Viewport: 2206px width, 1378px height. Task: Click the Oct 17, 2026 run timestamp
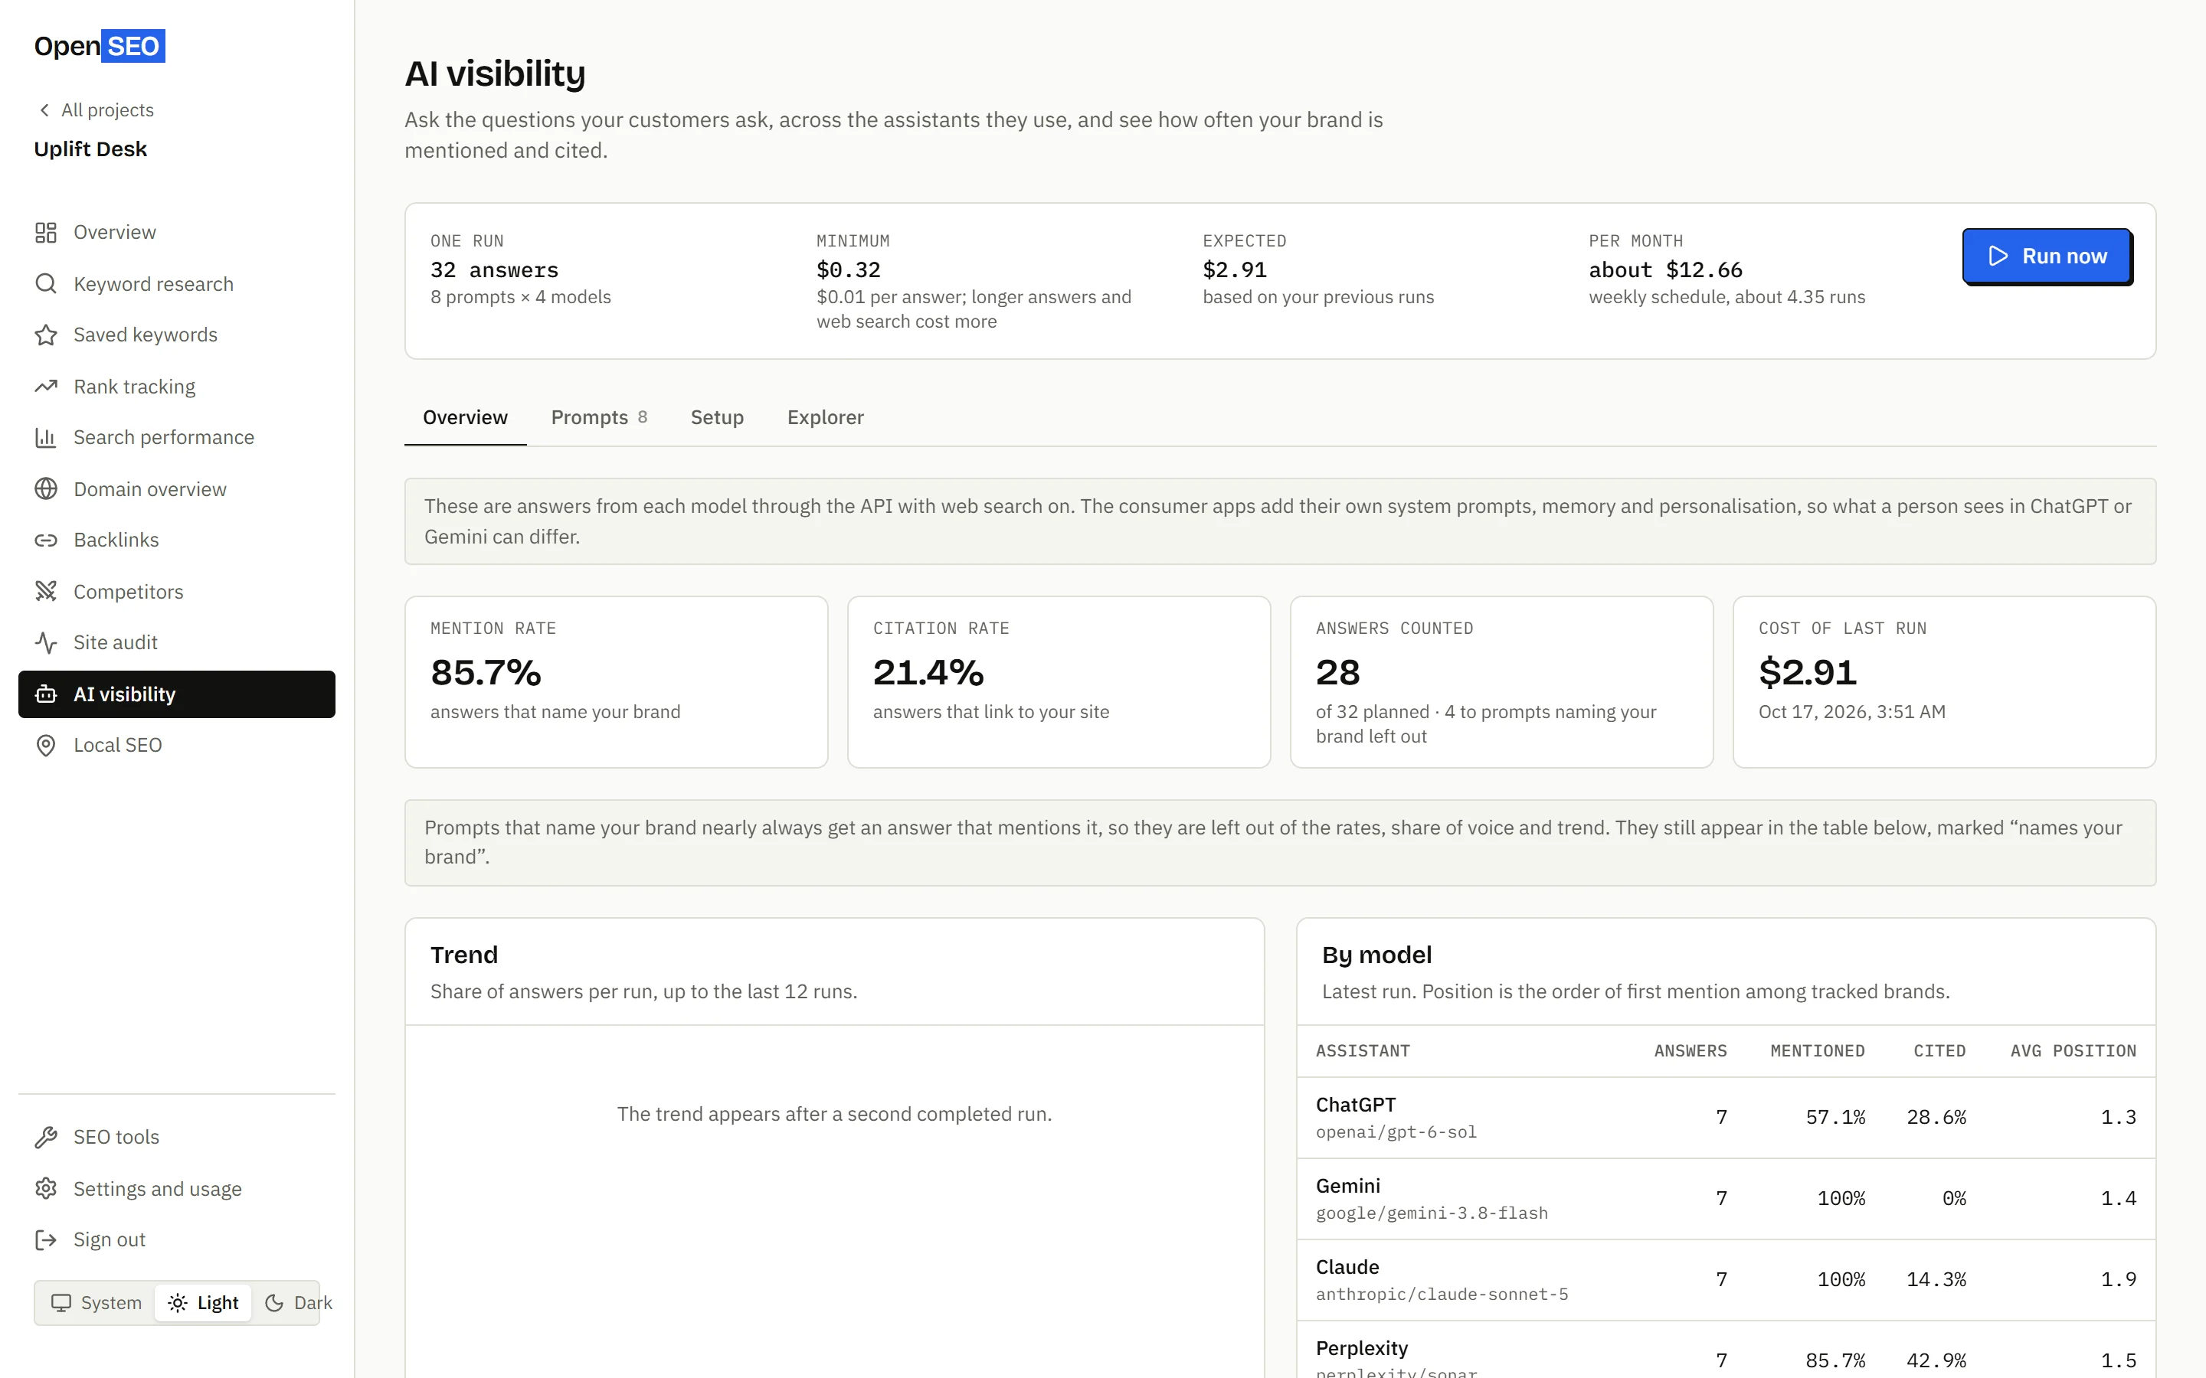coord(1851,712)
